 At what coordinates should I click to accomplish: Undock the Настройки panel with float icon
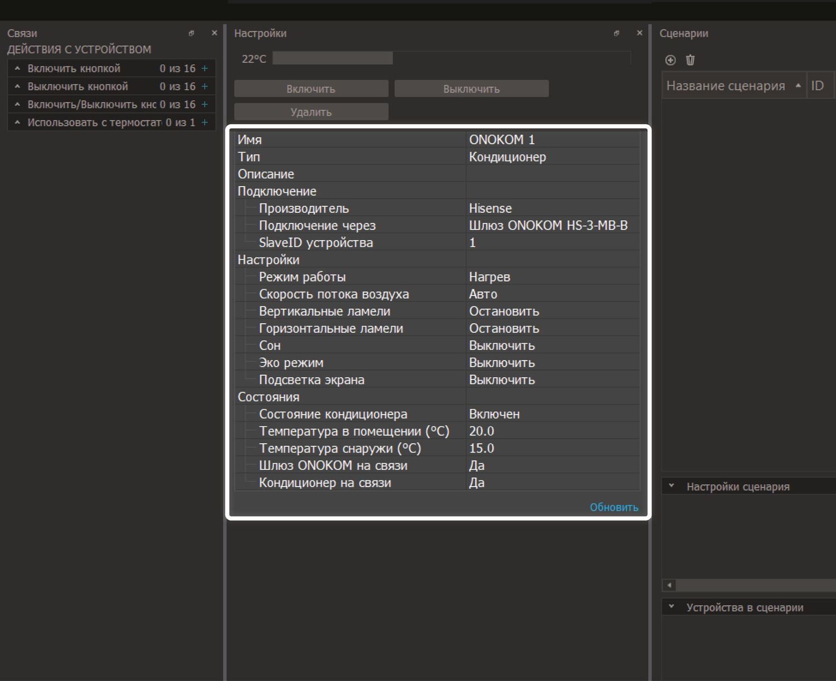pyautogui.click(x=616, y=33)
